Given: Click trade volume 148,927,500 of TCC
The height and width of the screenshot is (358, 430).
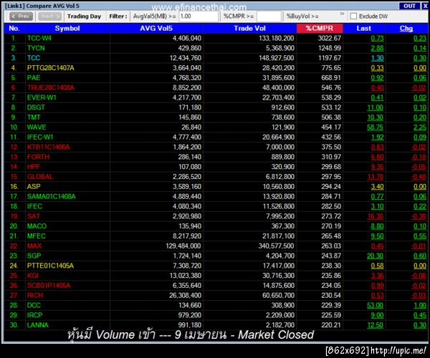Looking at the screenshot, I should [277, 58].
